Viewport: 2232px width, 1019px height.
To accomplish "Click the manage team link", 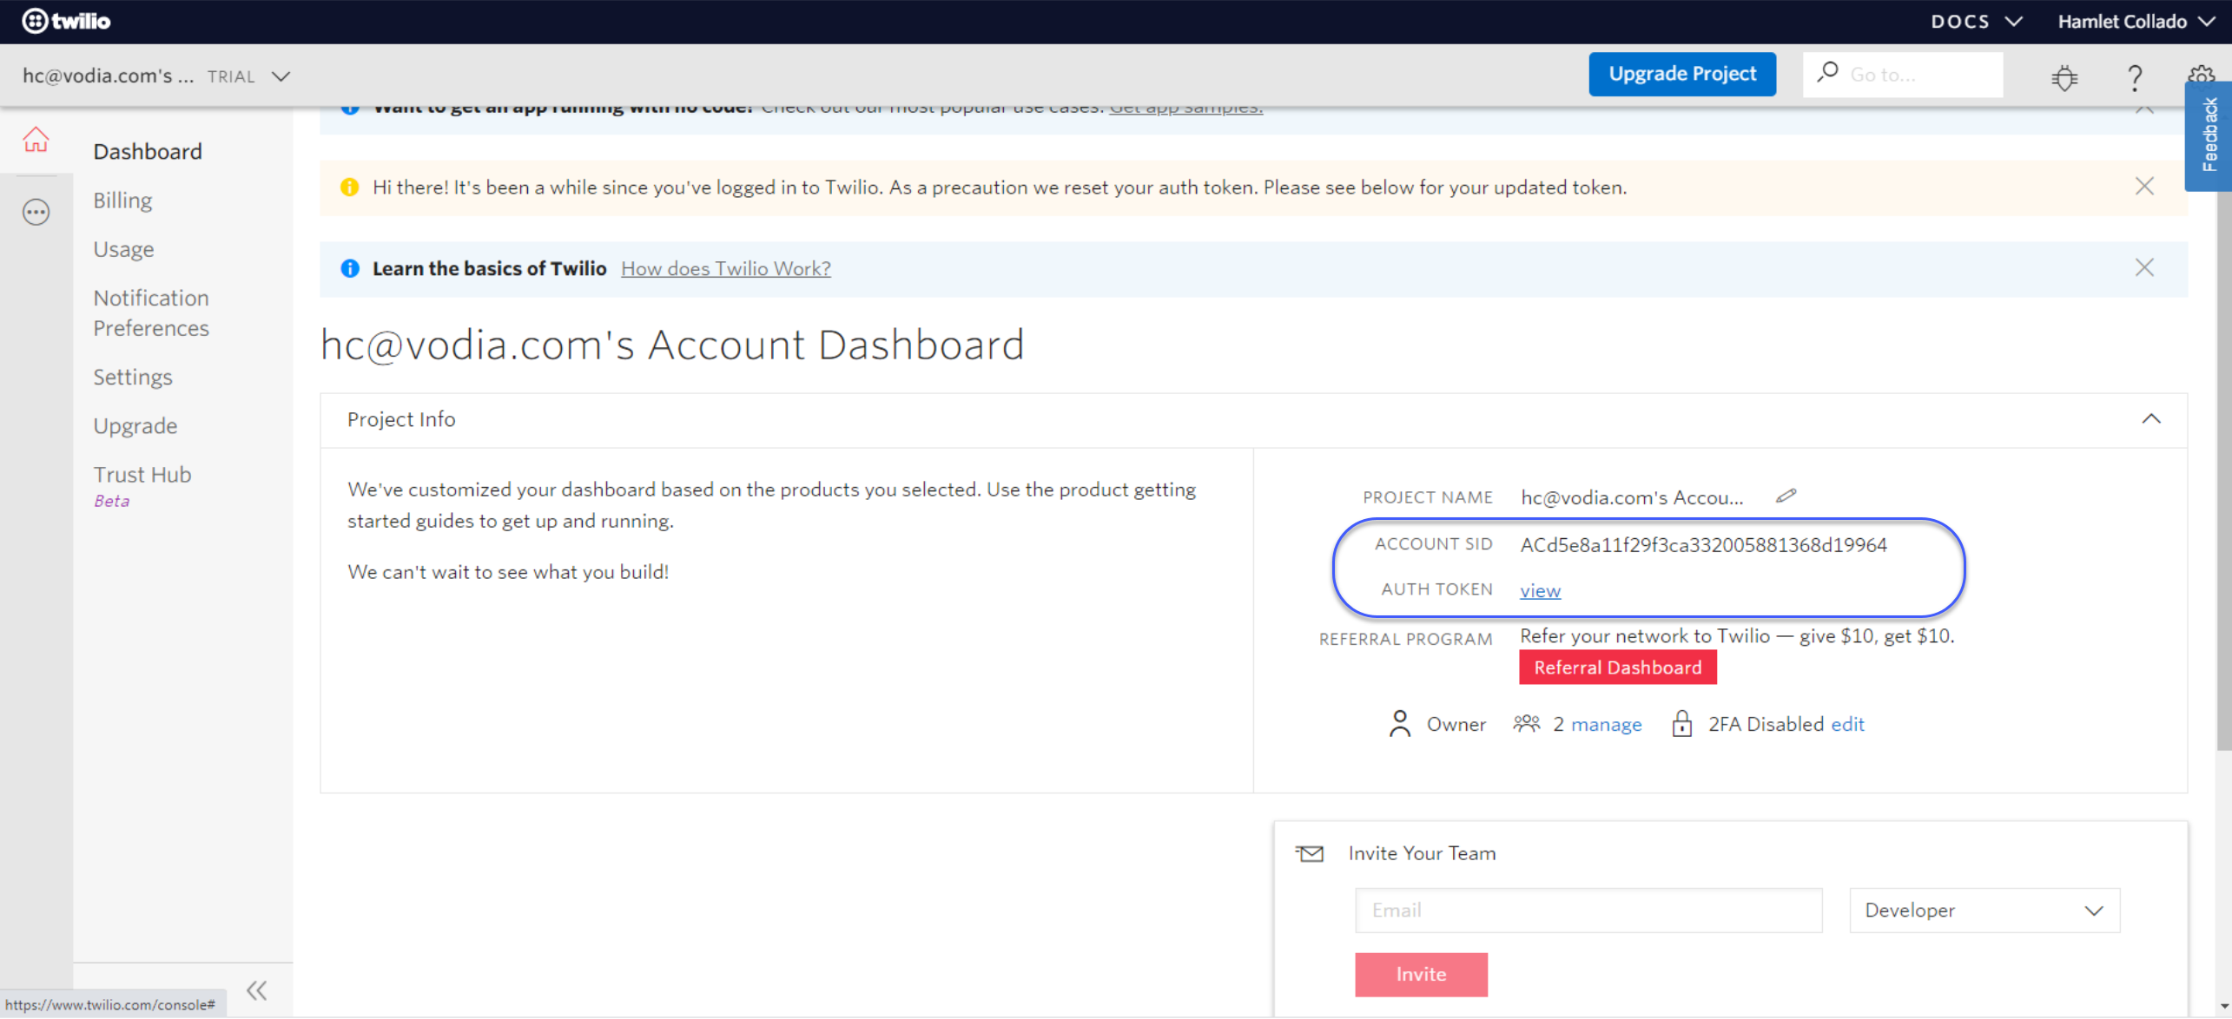I will [x=1606, y=724].
